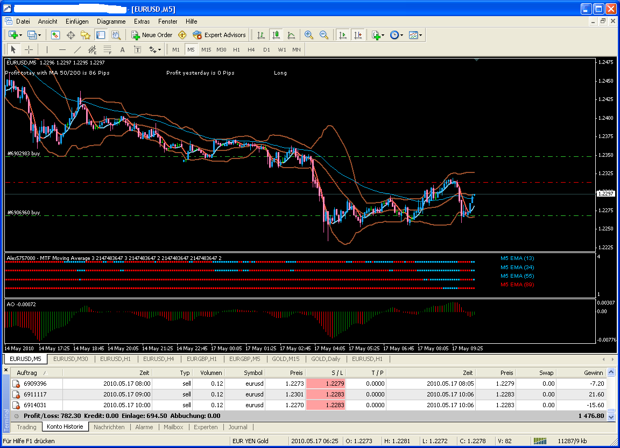620x448 pixels.
Task: Switch chart to line chart display
Action: (291, 34)
